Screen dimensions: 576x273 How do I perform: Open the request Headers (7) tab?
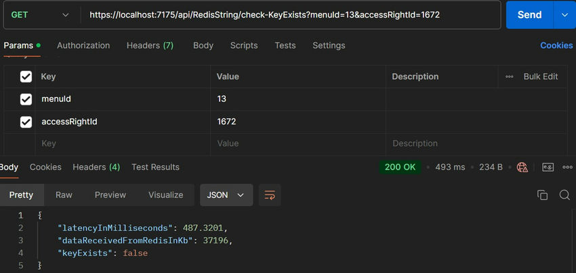tap(150, 45)
